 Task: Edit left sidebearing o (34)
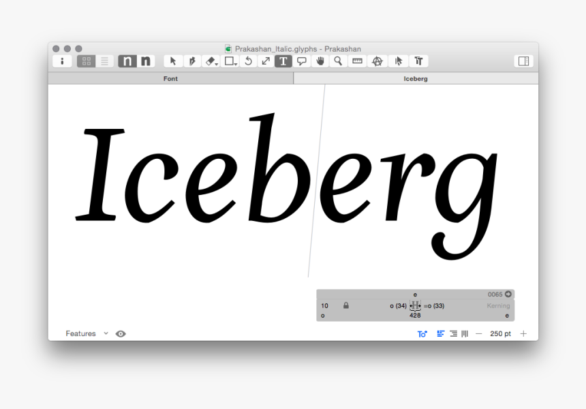398,306
